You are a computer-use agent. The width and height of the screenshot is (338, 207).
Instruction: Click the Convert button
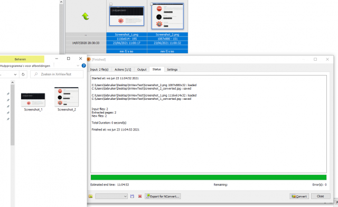(x=299, y=196)
